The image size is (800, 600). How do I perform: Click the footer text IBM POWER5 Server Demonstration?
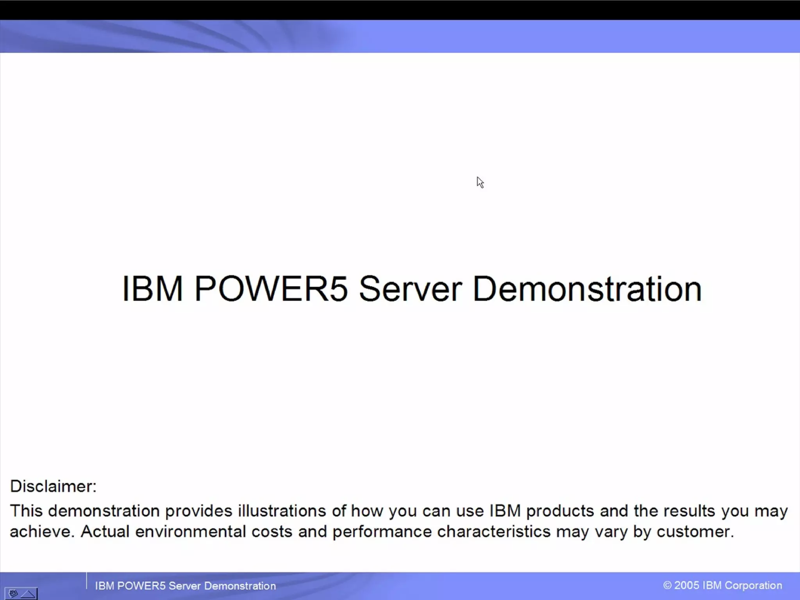[x=186, y=586]
